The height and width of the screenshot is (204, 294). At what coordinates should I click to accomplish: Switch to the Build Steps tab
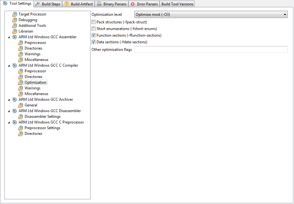pyautogui.click(x=48, y=4)
